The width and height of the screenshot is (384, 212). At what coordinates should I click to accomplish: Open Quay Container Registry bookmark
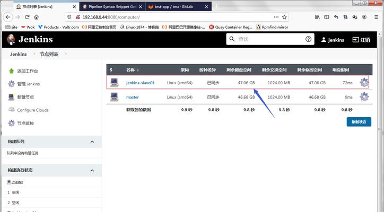tap(231, 27)
